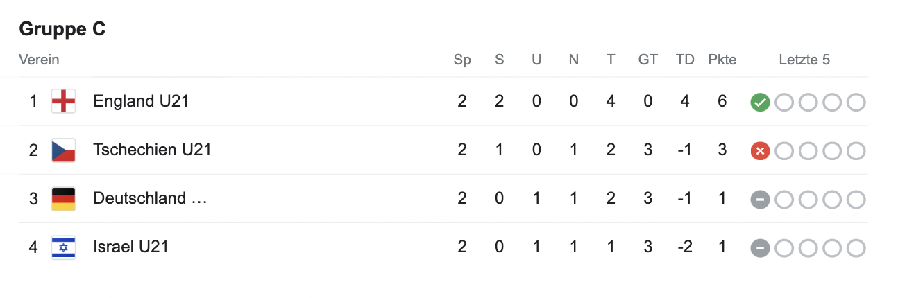Click the Pkte column header
Image resolution: width=898 pixels, height=298 pixels.
(x=722, y=60)
